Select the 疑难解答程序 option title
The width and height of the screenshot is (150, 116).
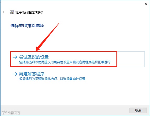pyautogui.click(x=32, y=74)
